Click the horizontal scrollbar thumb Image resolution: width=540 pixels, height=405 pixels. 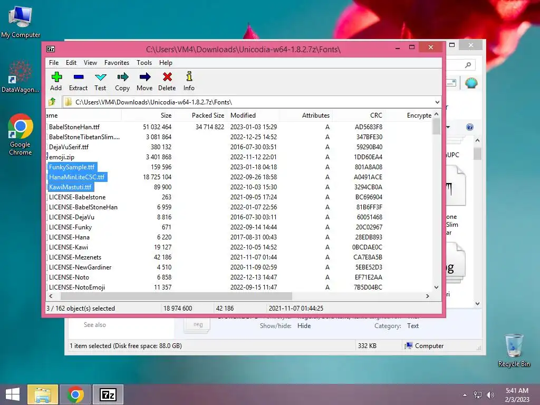[x=176, y=296]
